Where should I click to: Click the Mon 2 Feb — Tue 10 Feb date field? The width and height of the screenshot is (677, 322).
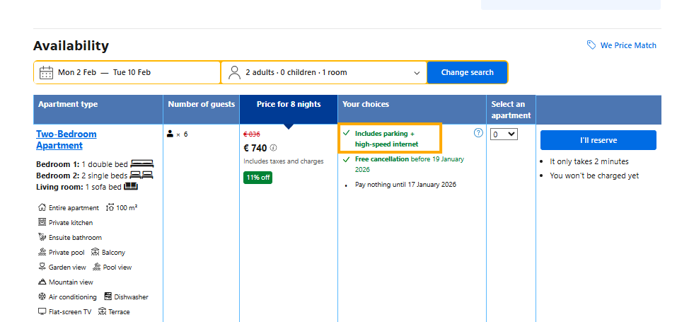127,72
